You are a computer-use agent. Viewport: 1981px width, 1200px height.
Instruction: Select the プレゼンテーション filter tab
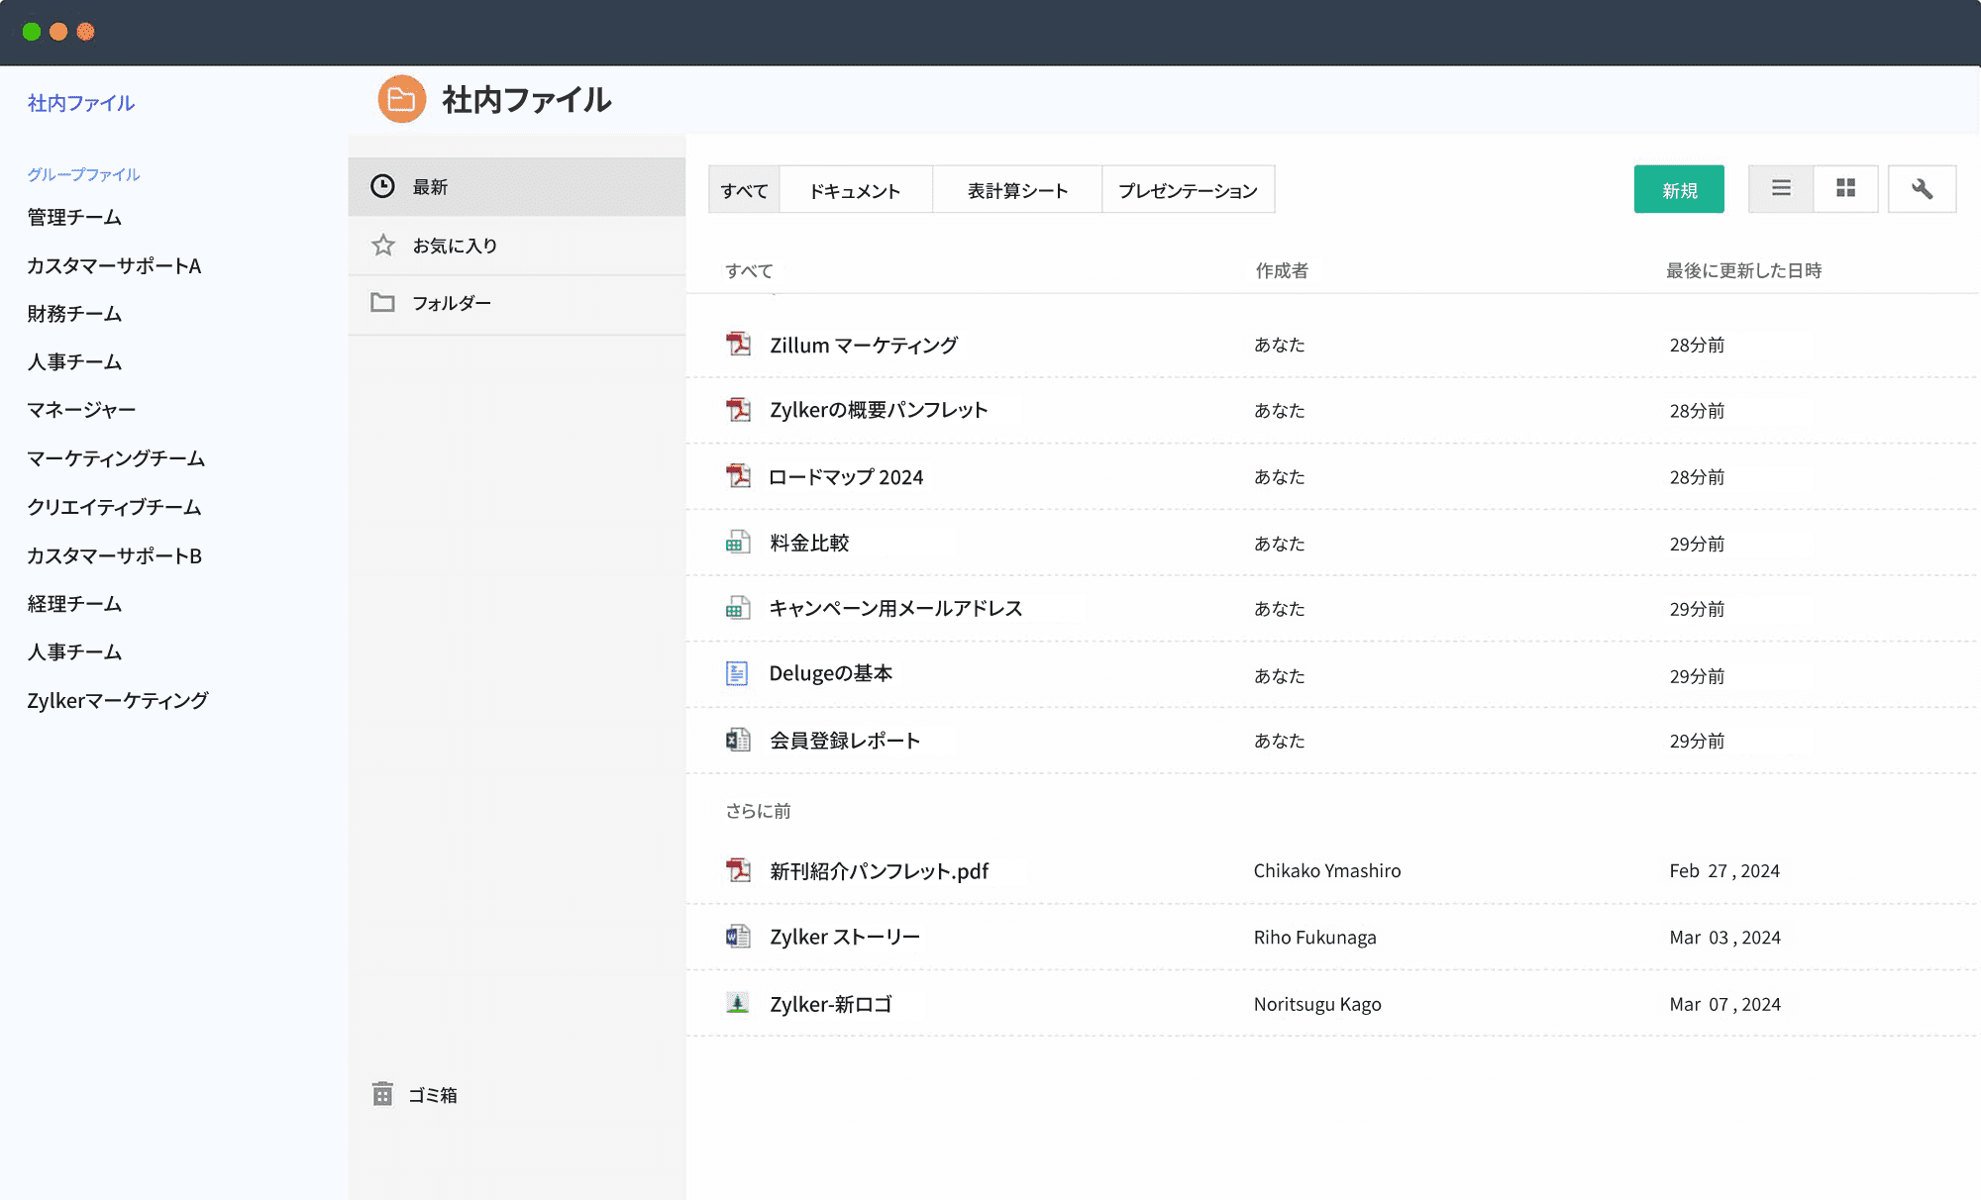1188,190
